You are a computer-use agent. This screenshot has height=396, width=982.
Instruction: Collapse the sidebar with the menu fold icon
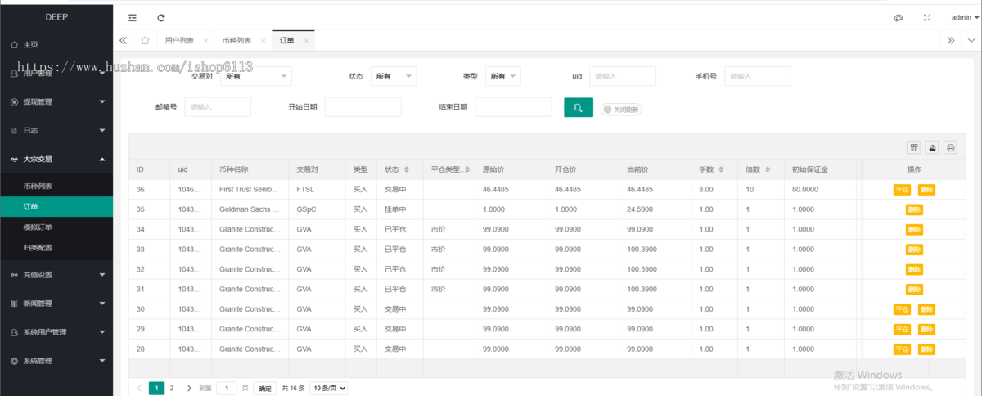click(133, 17)
